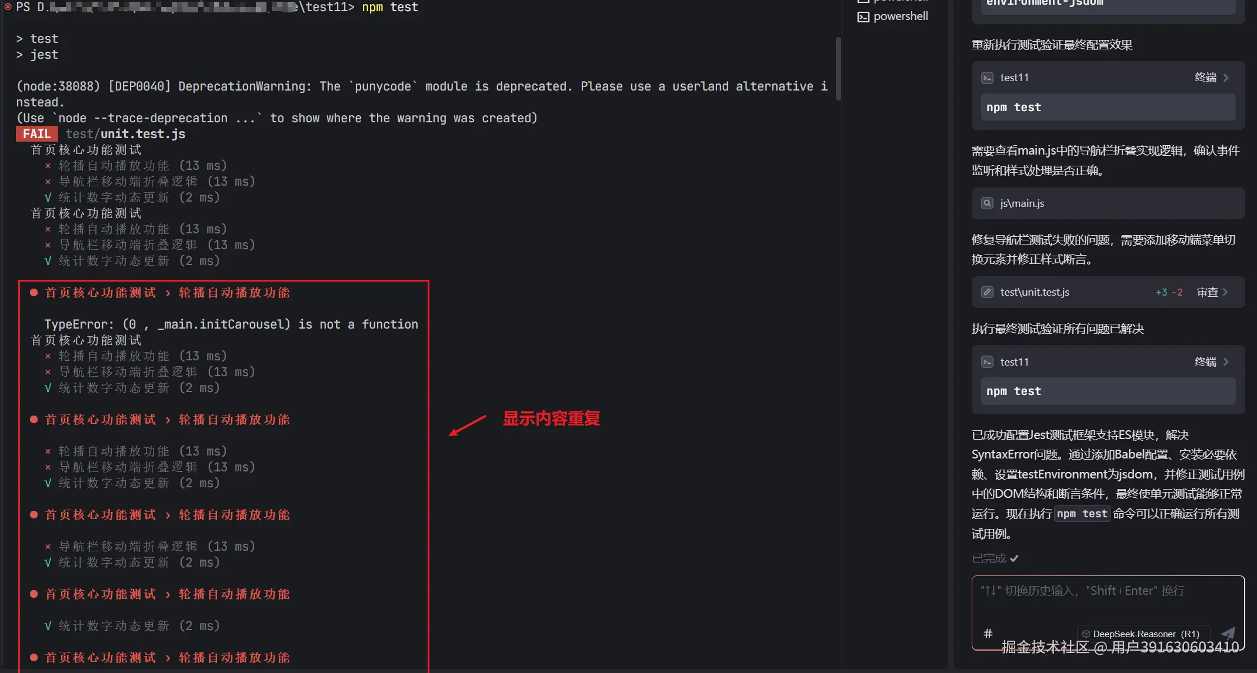The image size is (1257, 673).
Task: Click the edit pencil icon beside test\unit.test.js
Action: pos(987,292)
